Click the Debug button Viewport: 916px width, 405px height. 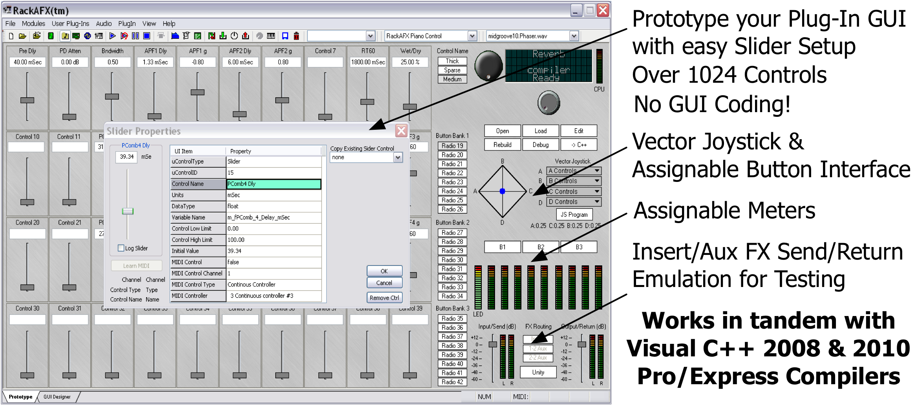tap(541, 145)
